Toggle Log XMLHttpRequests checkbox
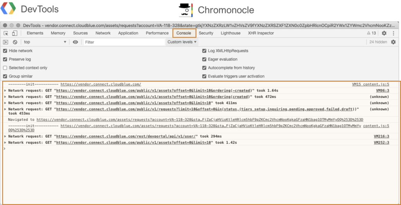The height and width of the screenshot is (205, 401). click(204, 51)
